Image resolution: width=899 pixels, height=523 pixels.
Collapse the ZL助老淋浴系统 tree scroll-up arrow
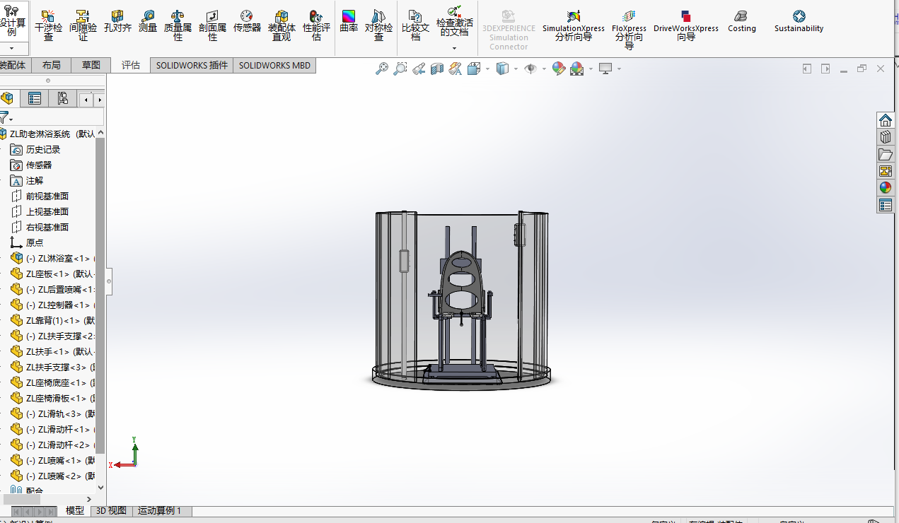[x=100, y=133]
